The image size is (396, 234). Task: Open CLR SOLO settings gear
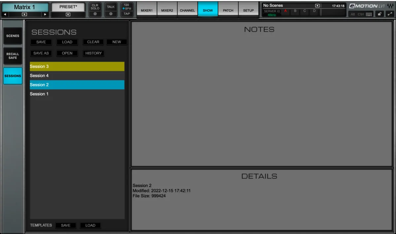95,14
